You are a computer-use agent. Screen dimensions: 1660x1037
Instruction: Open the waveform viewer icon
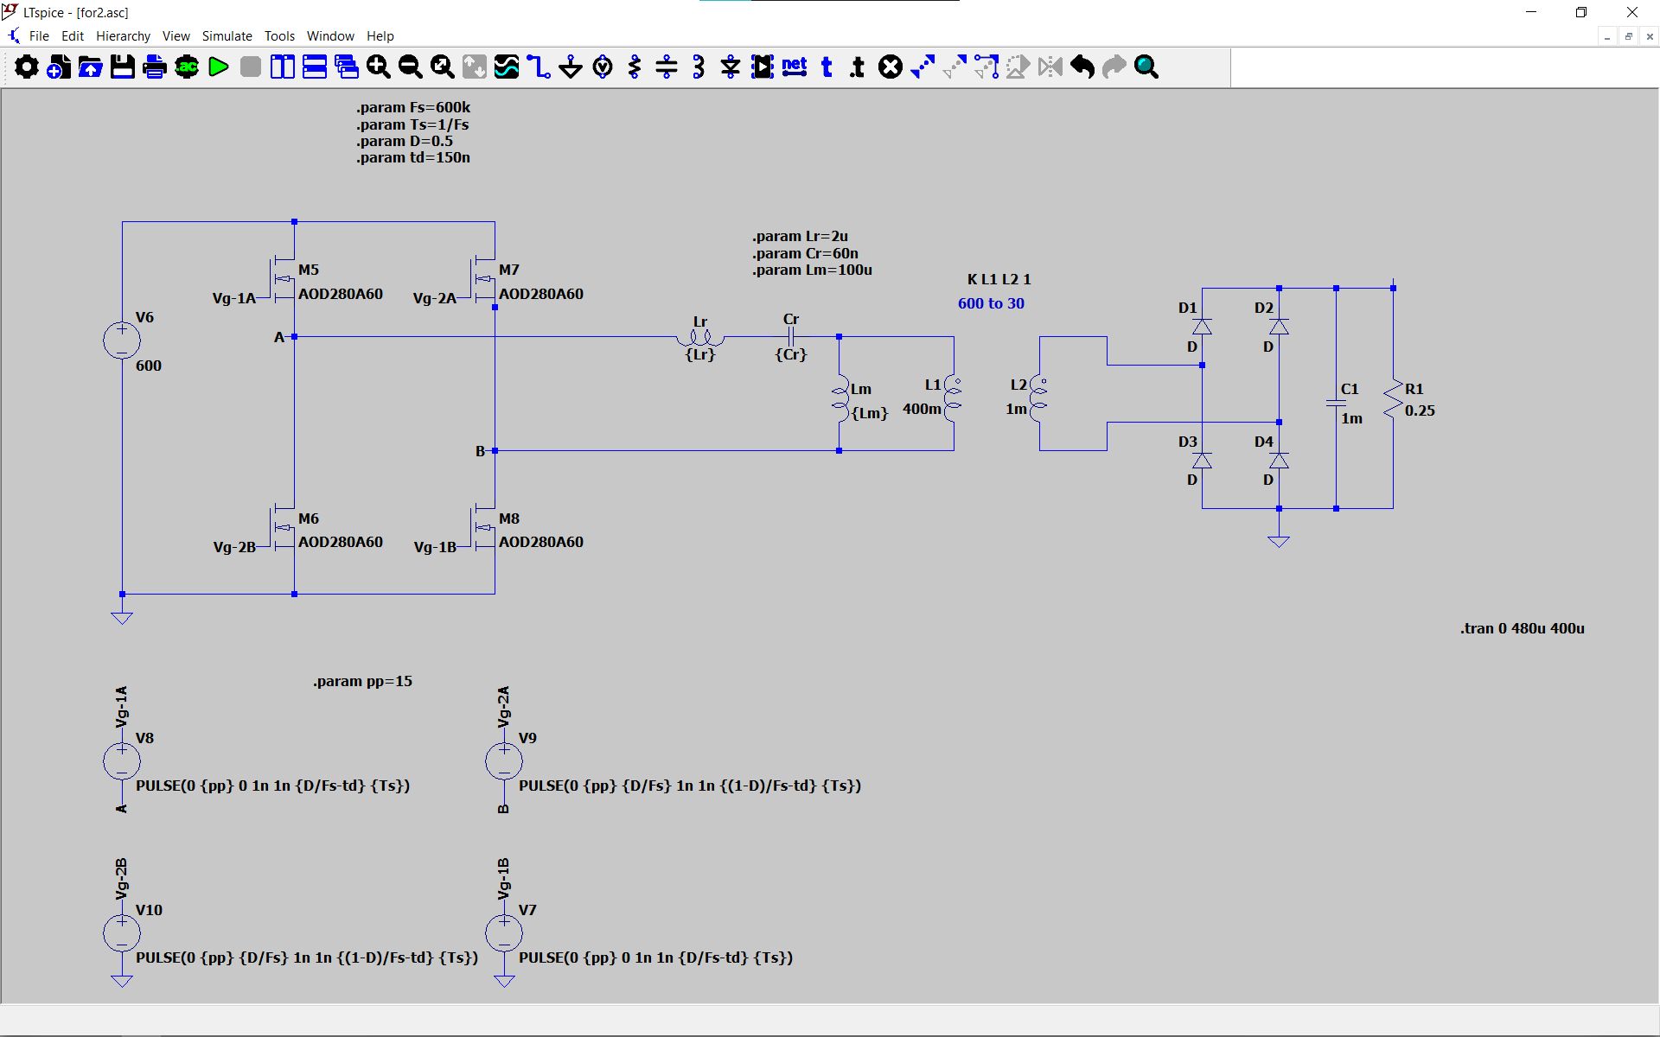pyautogui.click(x=507, y=67)
